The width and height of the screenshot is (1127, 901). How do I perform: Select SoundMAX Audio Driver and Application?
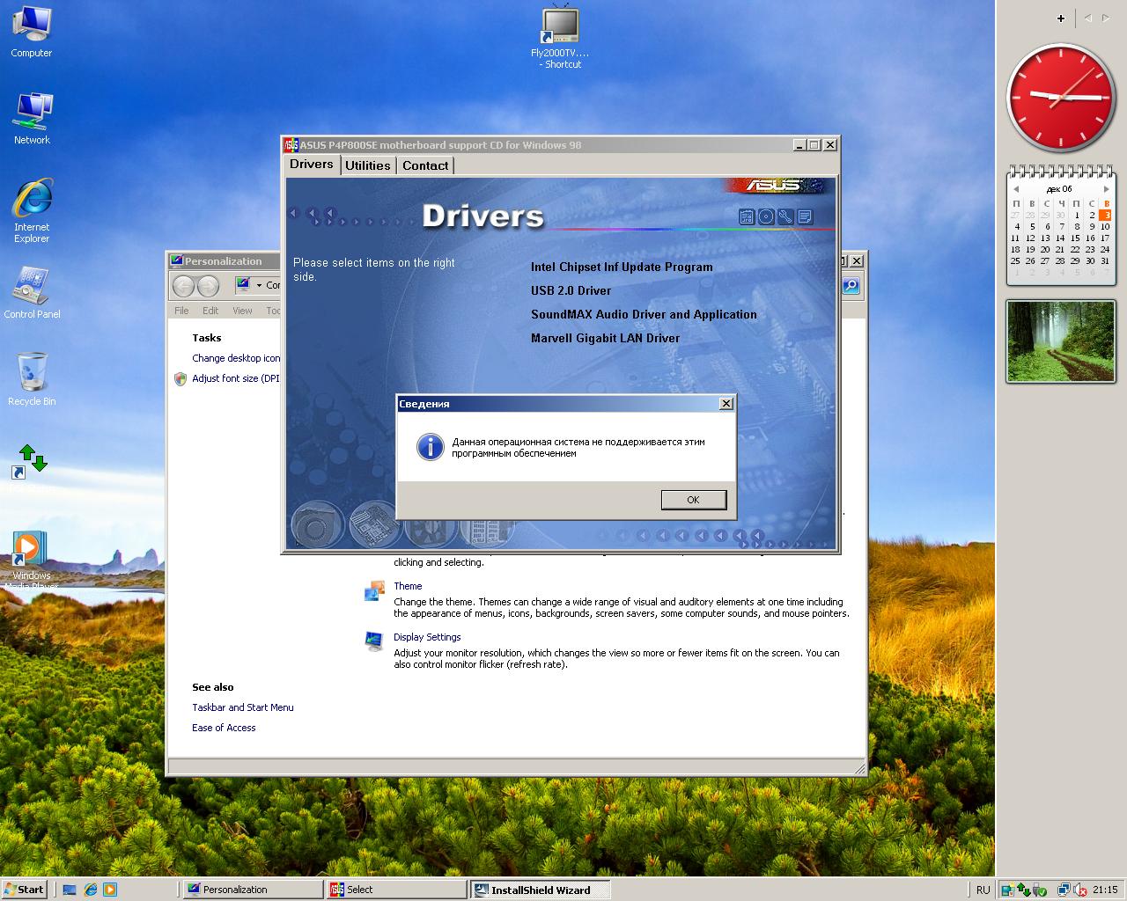[644, 314]
